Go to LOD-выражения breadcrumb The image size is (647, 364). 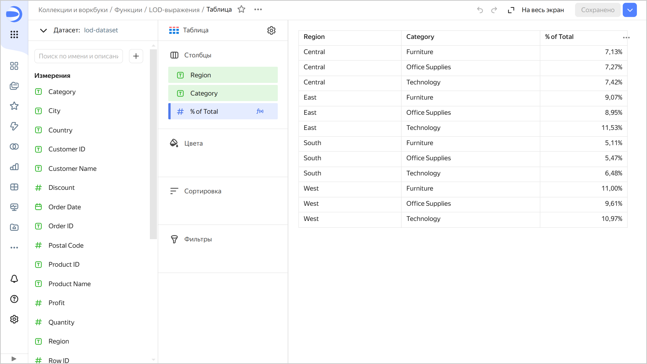coord(174,10)
